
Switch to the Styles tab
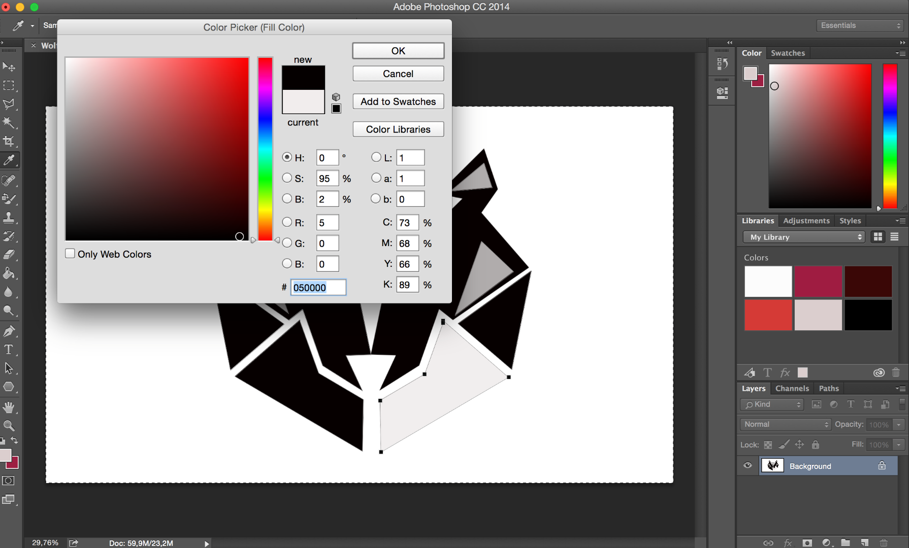tap(850, 221)
